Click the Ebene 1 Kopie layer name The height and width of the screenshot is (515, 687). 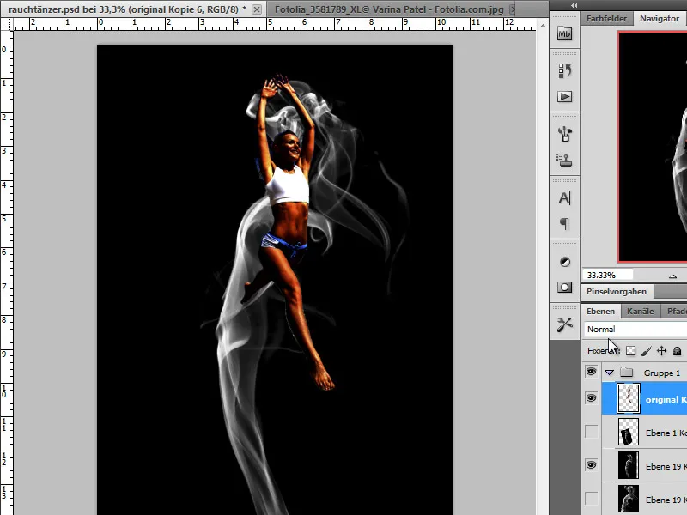[666, 433]
